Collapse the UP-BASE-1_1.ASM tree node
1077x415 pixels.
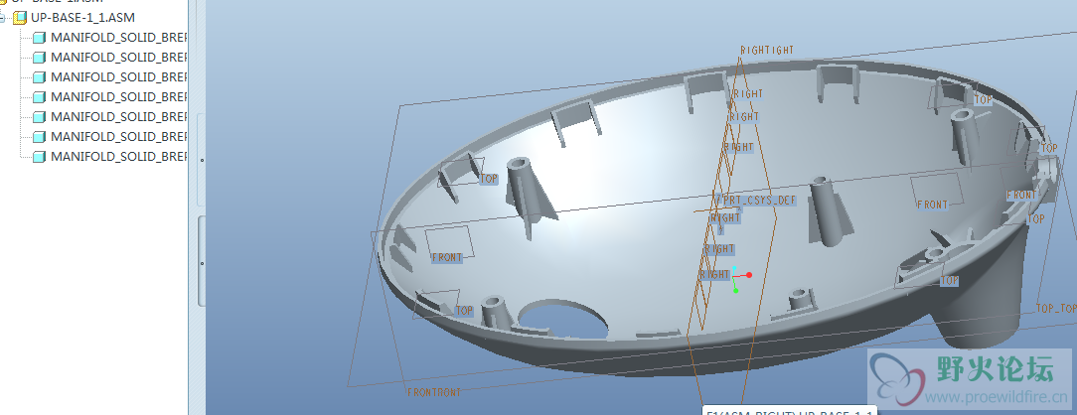tap(3, 17)
